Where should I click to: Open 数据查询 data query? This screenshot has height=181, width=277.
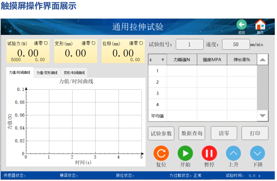point(192,133)
